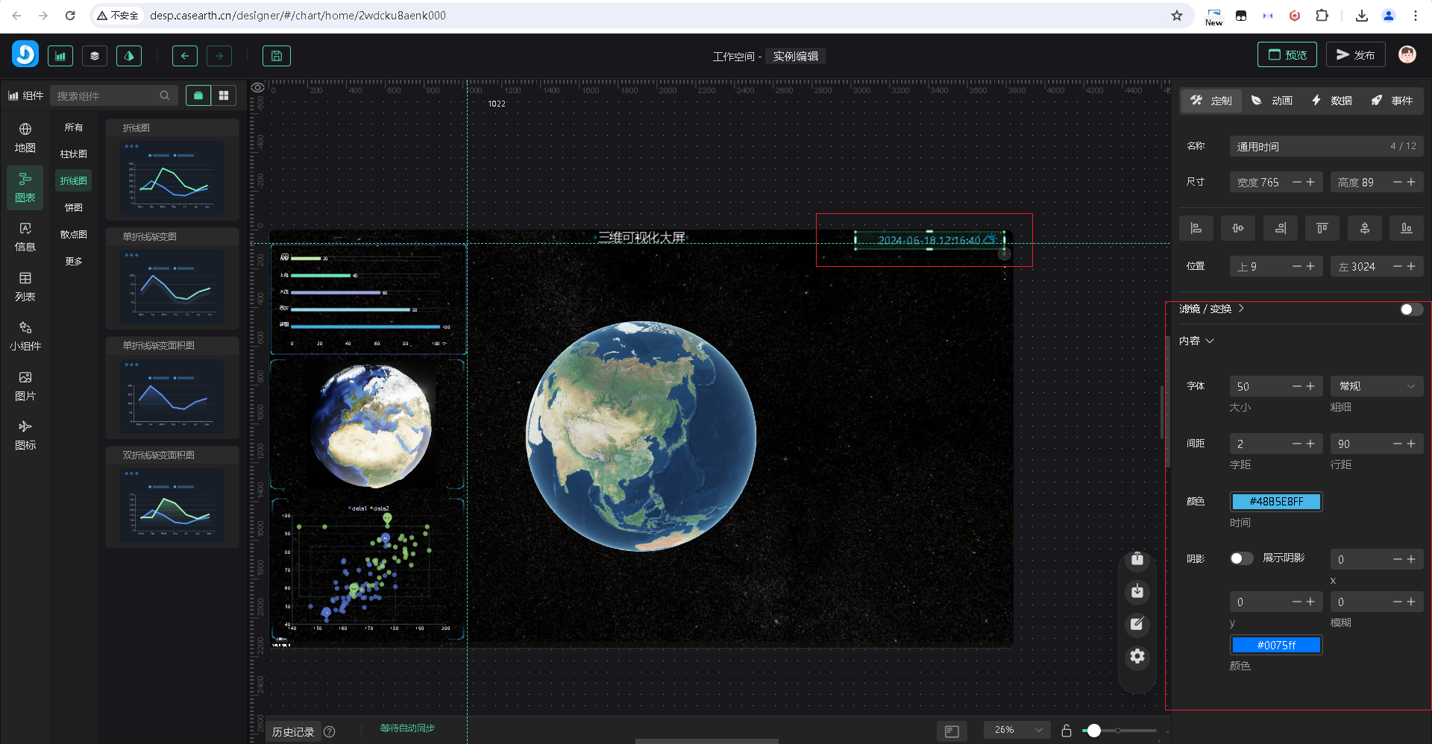
Task: Click the gear settings icon on canvas
Action: [1137, 656]
